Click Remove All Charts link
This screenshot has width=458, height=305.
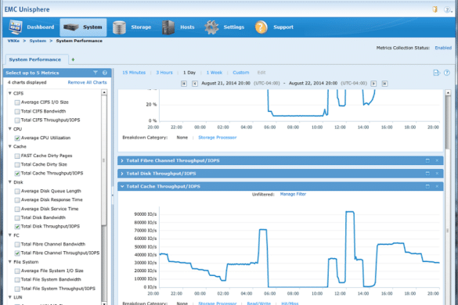click(88, 82)
